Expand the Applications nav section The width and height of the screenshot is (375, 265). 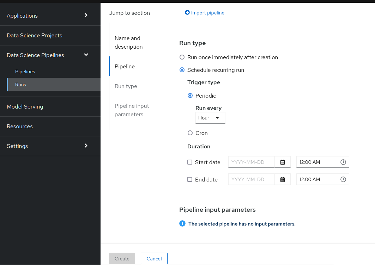pyautogui.click(x=50, y=16)
